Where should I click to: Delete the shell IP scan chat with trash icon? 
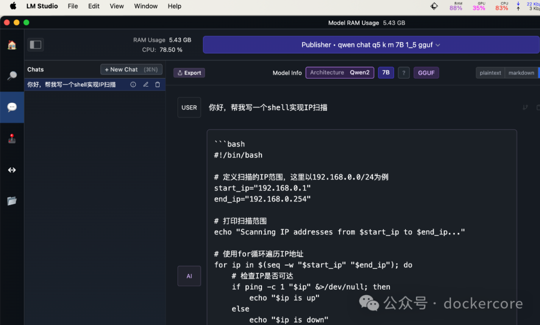tap(157, 84)
